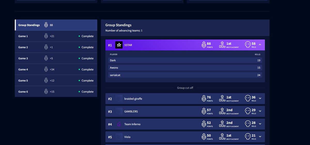310x145 pixels.
Task: Collapse the 5STAR team row
Action: point(260,45)
